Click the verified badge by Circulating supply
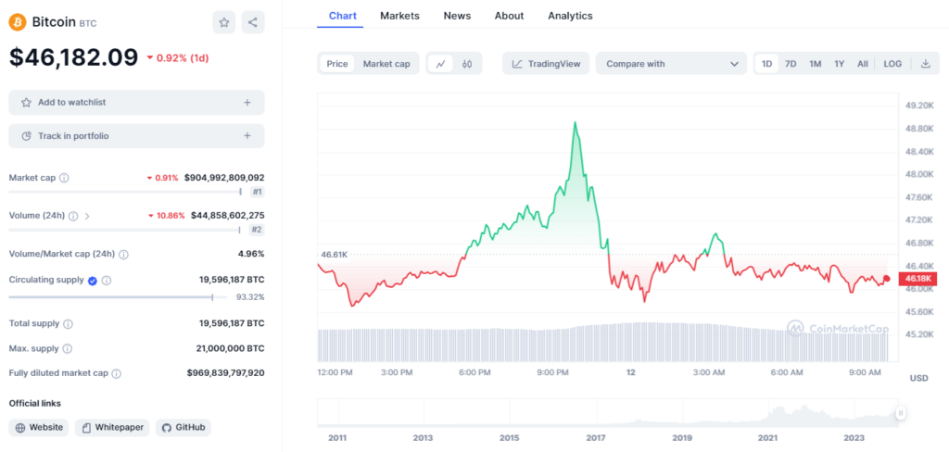Image resolution: width=949 pixels, height=452 pixels. 93,280
